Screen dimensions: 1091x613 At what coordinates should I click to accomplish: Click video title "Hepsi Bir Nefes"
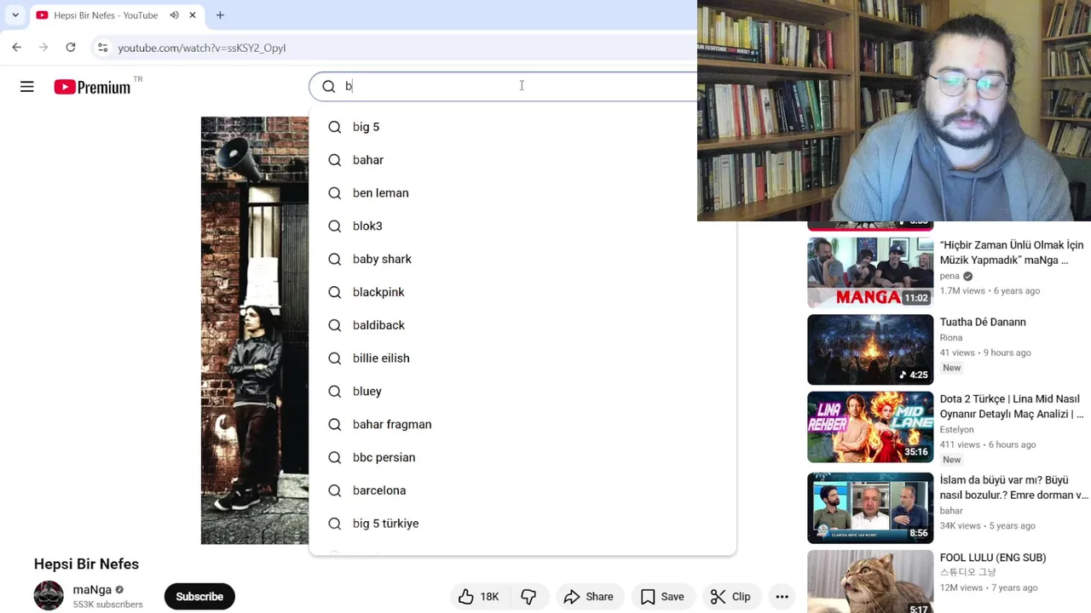(86, 564)
